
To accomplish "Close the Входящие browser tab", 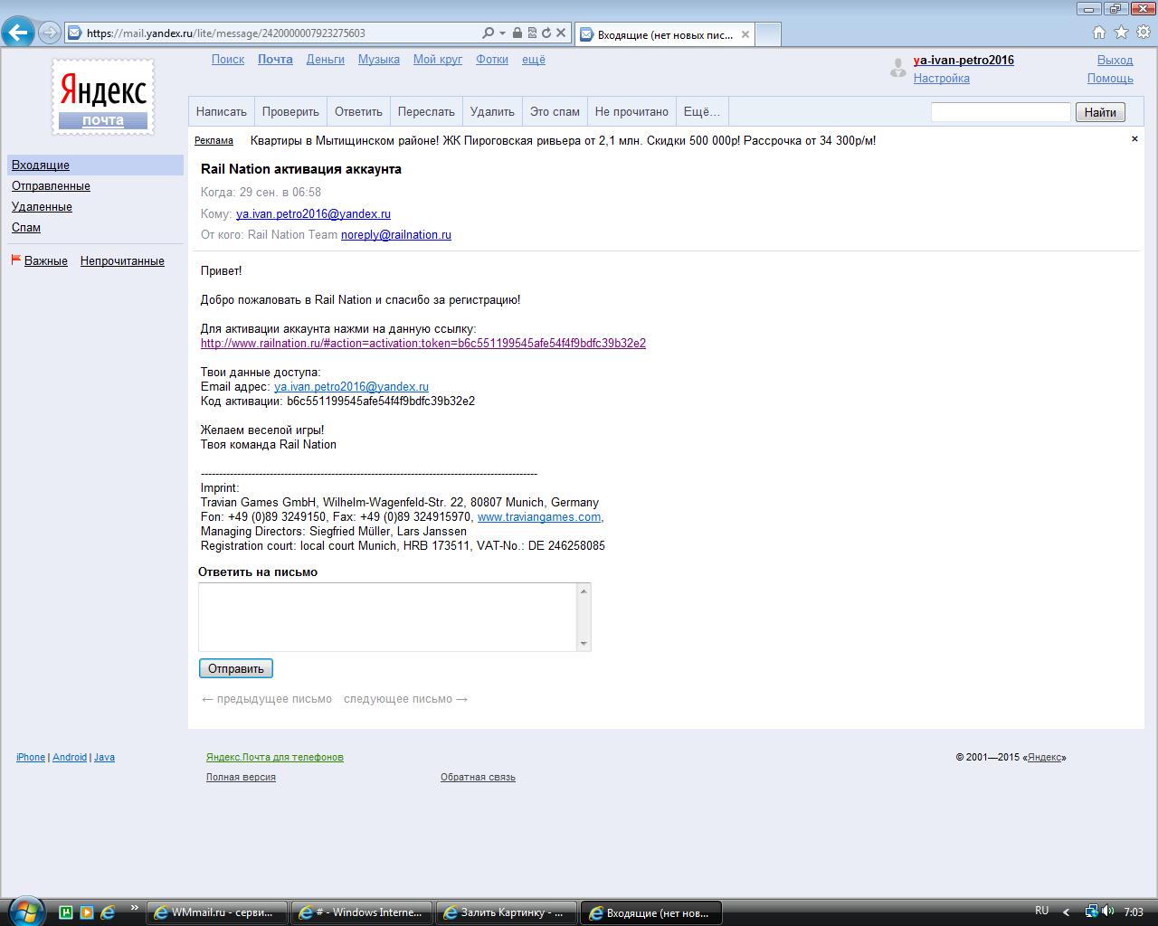I will click(x=745, y=34).
